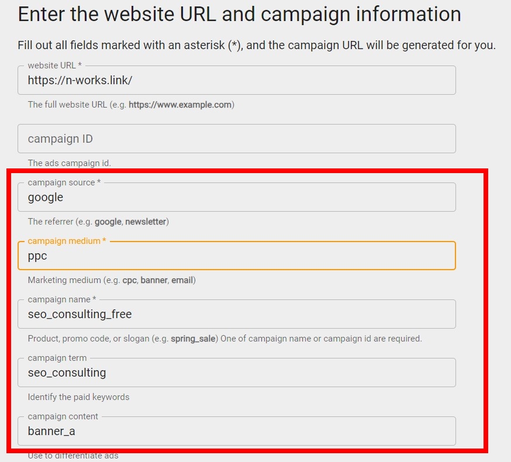This screenshot has width=511, height=462.
Task: Click the asterisk instructions paragraph
Action: (257, 45)
